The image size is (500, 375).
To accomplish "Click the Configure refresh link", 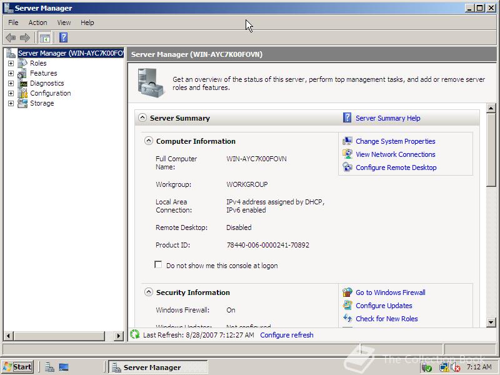I will 287,335.
